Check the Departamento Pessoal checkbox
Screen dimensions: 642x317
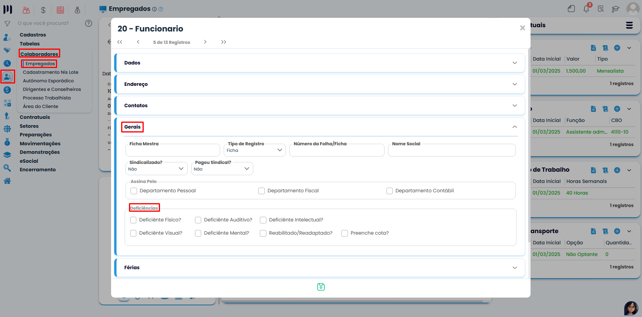click(x=134, y=191)
